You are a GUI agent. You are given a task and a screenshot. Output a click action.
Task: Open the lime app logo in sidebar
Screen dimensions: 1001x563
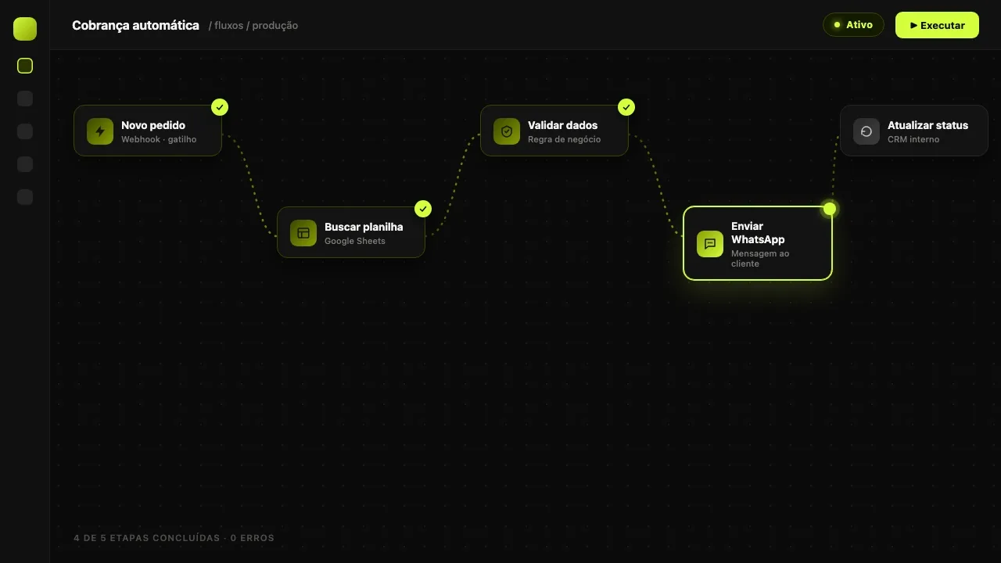(25, 29)
